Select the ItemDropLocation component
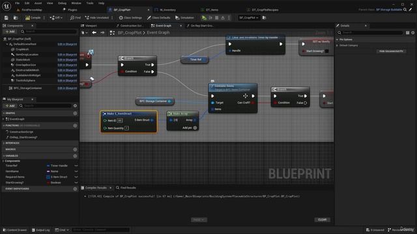Viewport: 417px width, 234px height. point(27,55)
